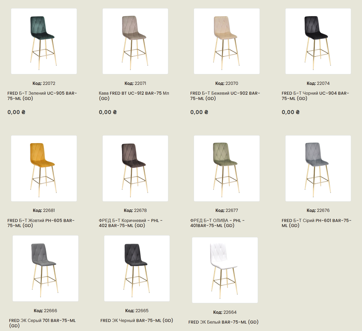Open FRED Б-Т Сірий PH-601 link
Viewport: 362px width, 331px height.
tap(317, 223)
